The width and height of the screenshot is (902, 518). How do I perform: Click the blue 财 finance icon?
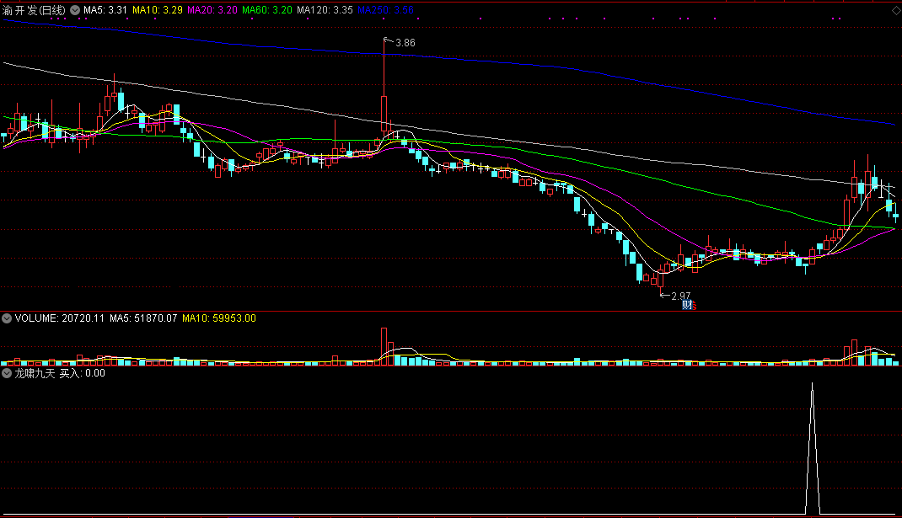686,305
